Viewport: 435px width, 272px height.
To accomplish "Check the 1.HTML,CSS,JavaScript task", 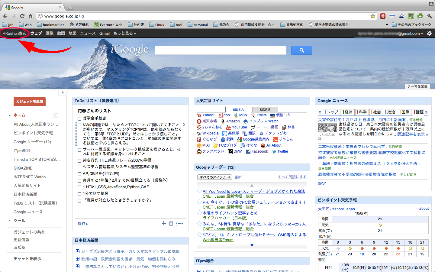I will [x=79, y=187].
